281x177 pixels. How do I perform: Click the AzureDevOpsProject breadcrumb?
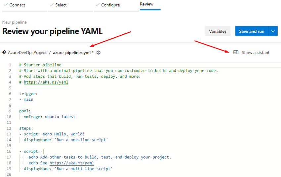(27, 53)
